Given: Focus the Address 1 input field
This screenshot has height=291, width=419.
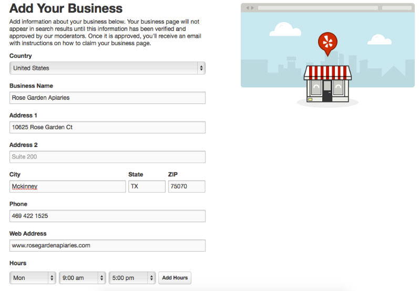Looking at the screenshot, I should click(x=107, y=127).
